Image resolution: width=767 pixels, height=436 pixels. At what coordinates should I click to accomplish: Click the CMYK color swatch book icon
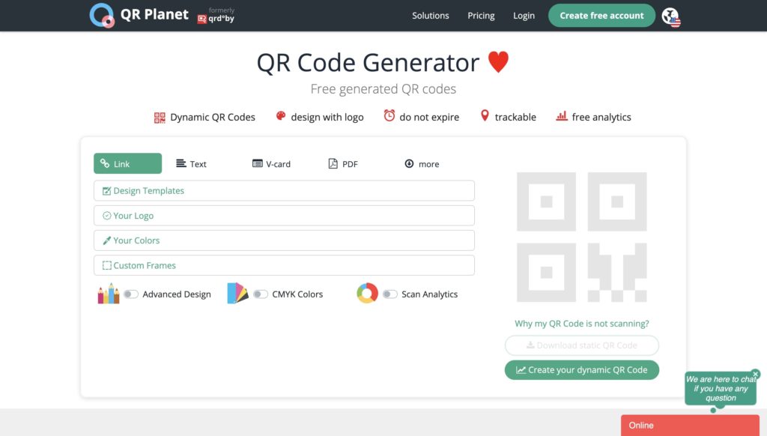point(237,293)
